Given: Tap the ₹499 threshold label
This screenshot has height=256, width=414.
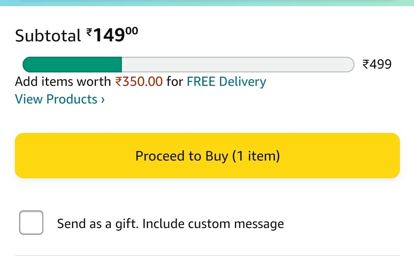Looking at the screenshot, I should (377, 64).
